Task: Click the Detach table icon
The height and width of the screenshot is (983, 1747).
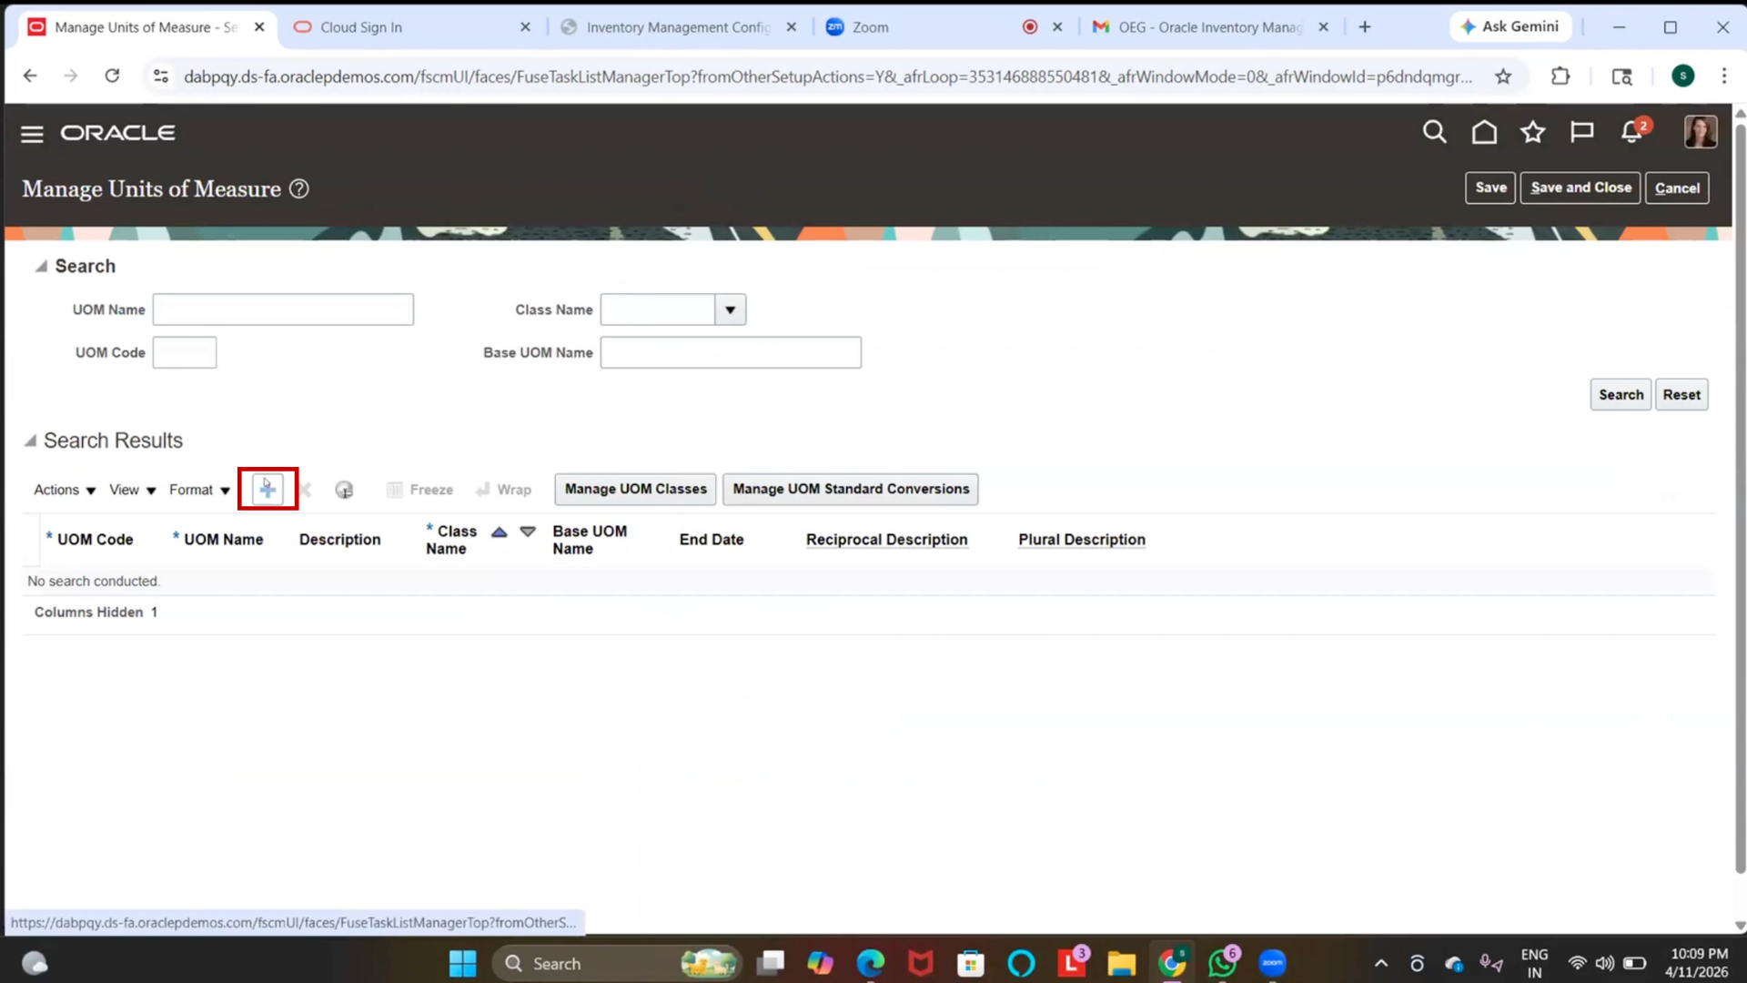Action: coord(344,490)
